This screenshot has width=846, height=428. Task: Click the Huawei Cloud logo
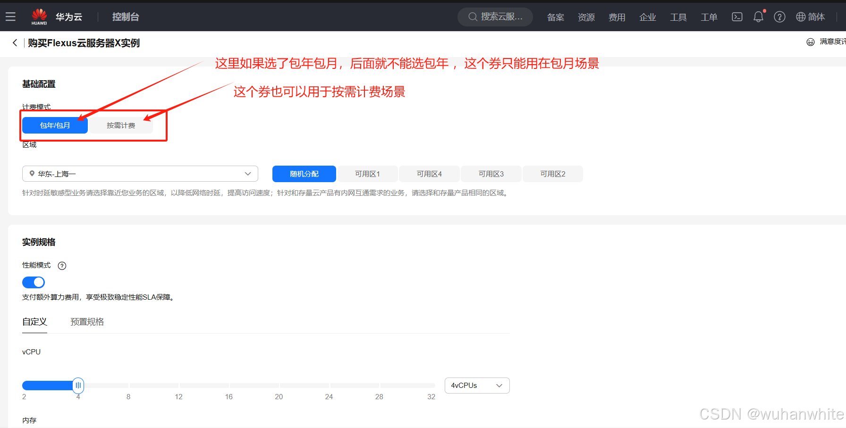39,17
